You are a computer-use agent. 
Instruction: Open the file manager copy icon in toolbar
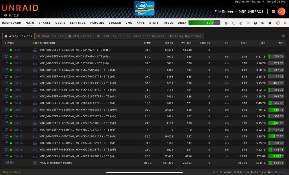(x=241, y=23)
